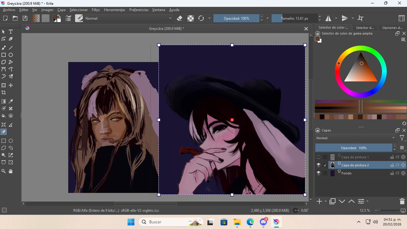Screen dimensions: 407x229
Task: Switch to the Opciones de herramienta tab
Action: 392,28
